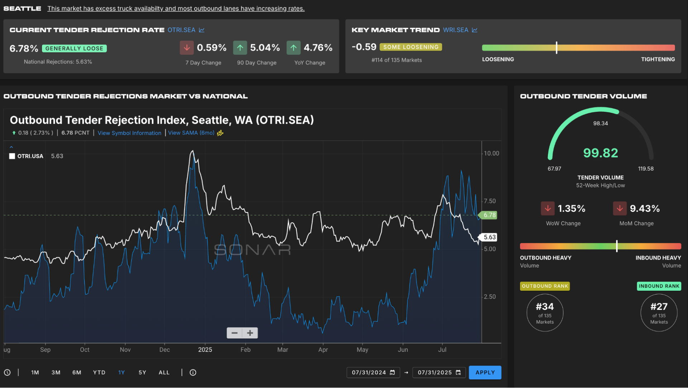Click the 52-Week High value 119.58
The width and height of the screenshot is (688, 388).
point(646,169)
